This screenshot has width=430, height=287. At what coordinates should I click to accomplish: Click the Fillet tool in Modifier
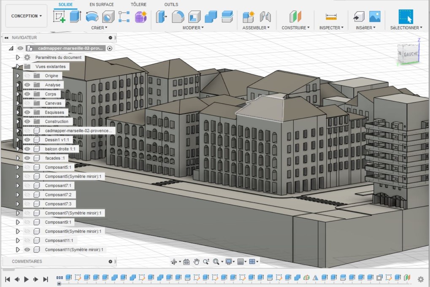point(178,17)
